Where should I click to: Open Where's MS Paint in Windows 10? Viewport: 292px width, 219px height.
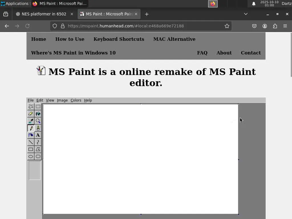(x=73, y=53)
